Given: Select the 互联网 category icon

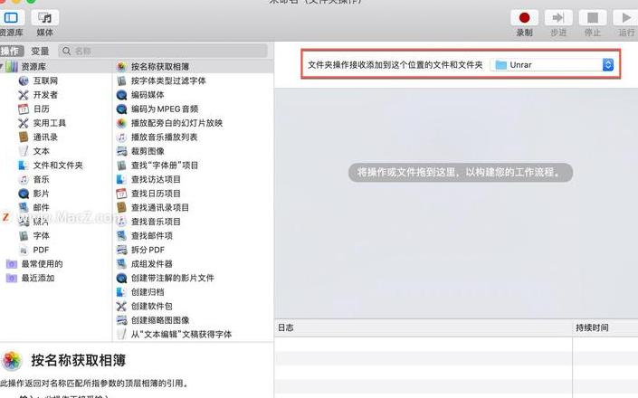Looking at the screenshot, I should [x=24, y=81].
